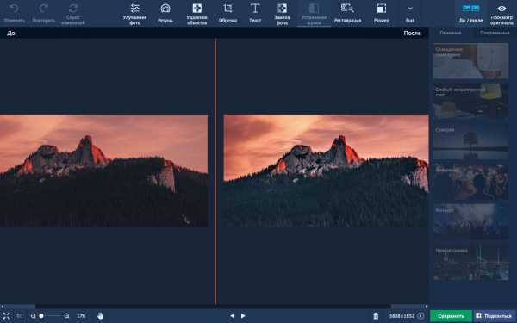Apply the weak artificial light preset

click(470, 101)
